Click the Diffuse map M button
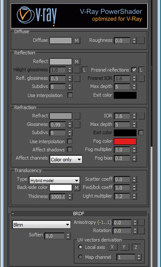161x267 pixels. coord(77,41)
